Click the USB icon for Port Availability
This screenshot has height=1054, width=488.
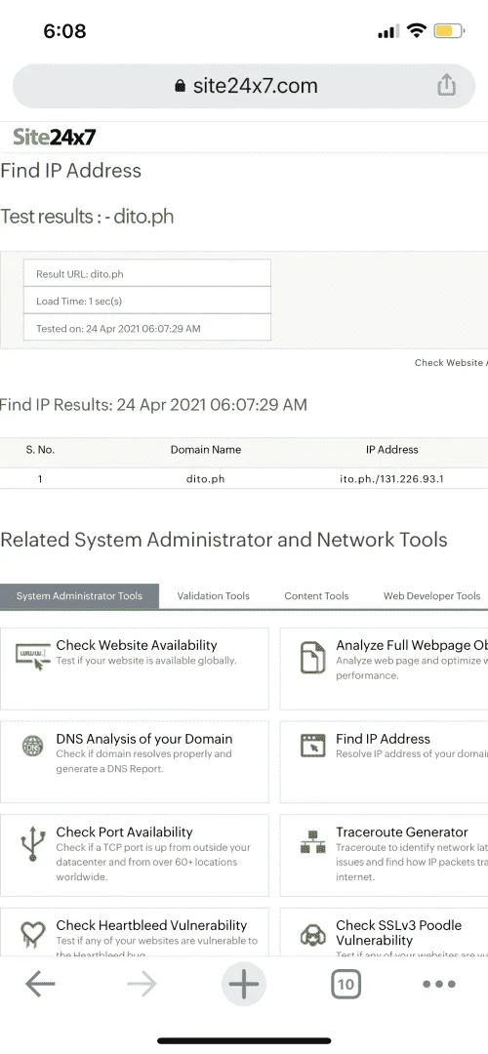pos(33,843)
